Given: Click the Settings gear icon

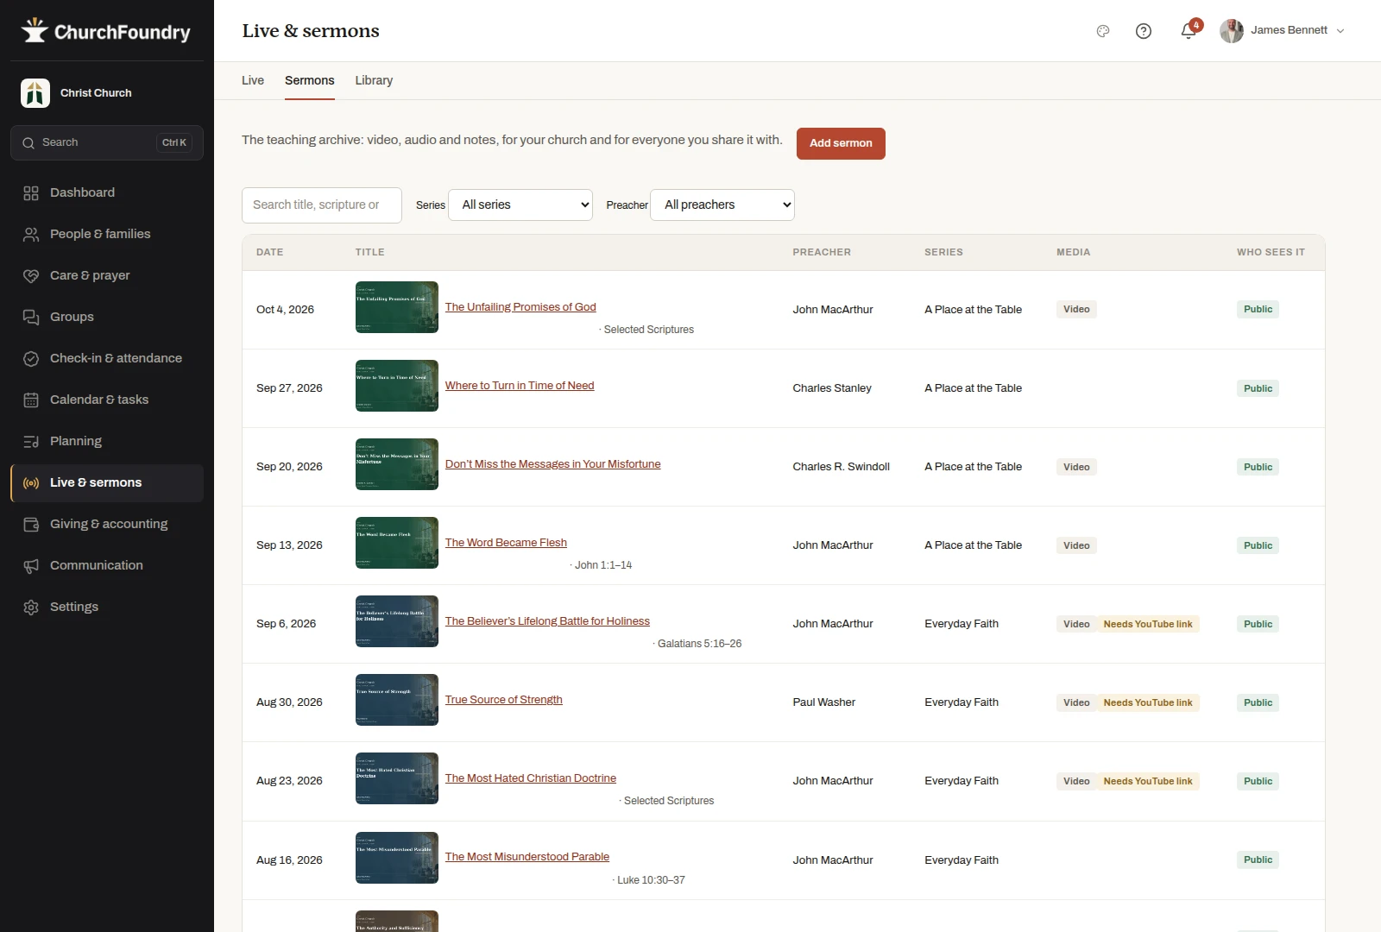Looking at the screenshot, I should tap(31, 608).
